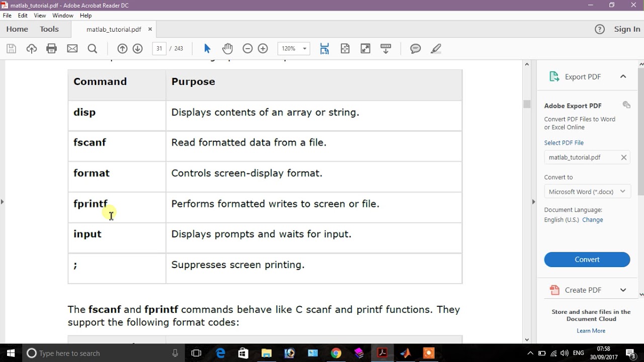Screen dimensions: 644x362
Task: Open the Help question mark icon
Action: 600,29
